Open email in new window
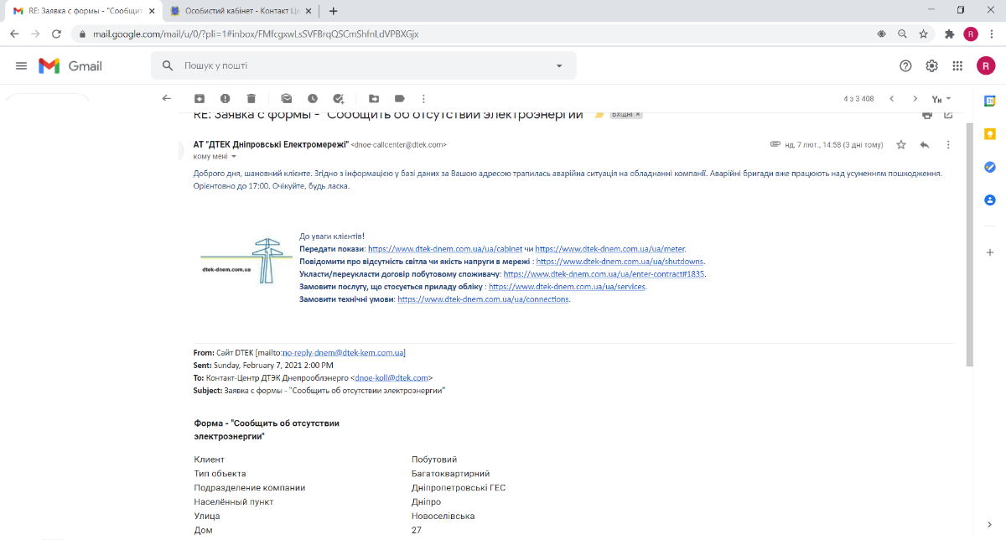The image size is (1006, 540). [x=948, y=114]
